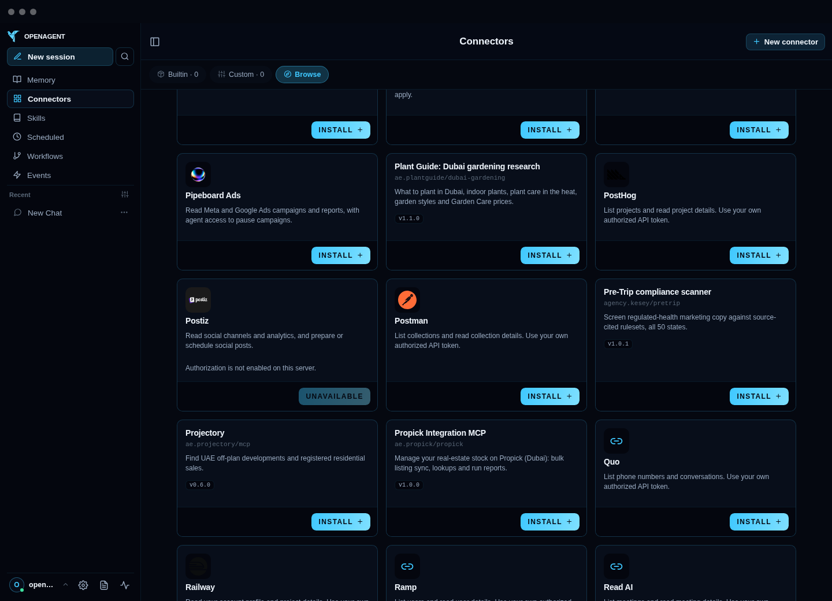Switch to the Custom tab

pos(241,75)
